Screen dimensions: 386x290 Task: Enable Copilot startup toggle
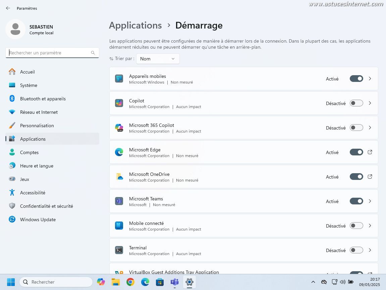(356, 103)
